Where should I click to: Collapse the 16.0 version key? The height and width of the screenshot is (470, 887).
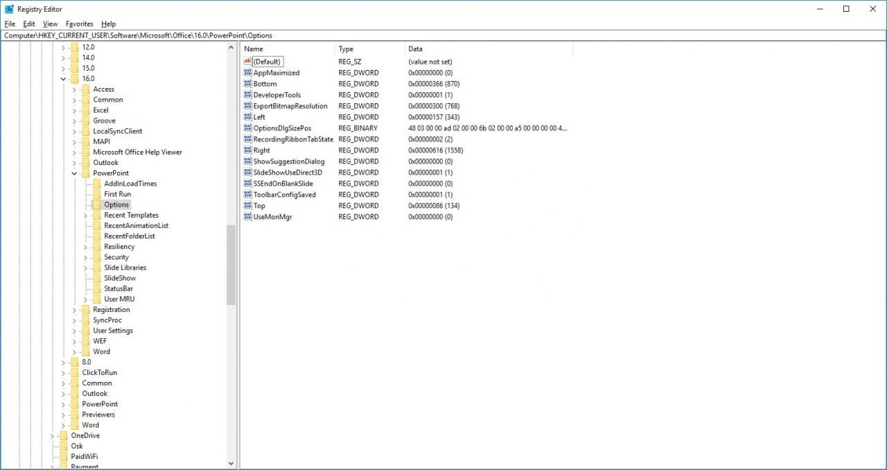(x=63, y=79)
